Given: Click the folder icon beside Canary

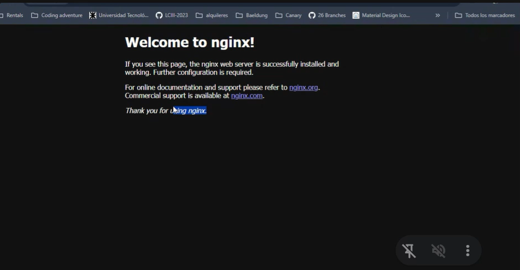Looking at the screenshot, I should (x=279, y=15).
